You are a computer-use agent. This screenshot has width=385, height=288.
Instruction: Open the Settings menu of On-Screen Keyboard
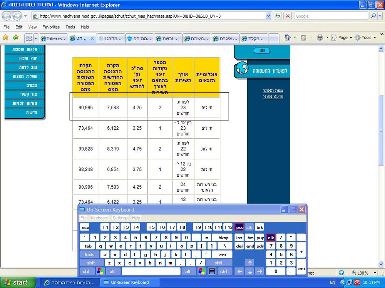pos(120,218)
